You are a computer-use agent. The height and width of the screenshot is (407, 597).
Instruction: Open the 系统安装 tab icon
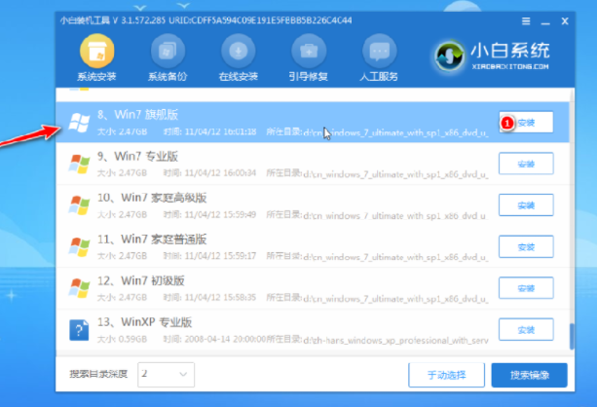[x=97, y=51]
